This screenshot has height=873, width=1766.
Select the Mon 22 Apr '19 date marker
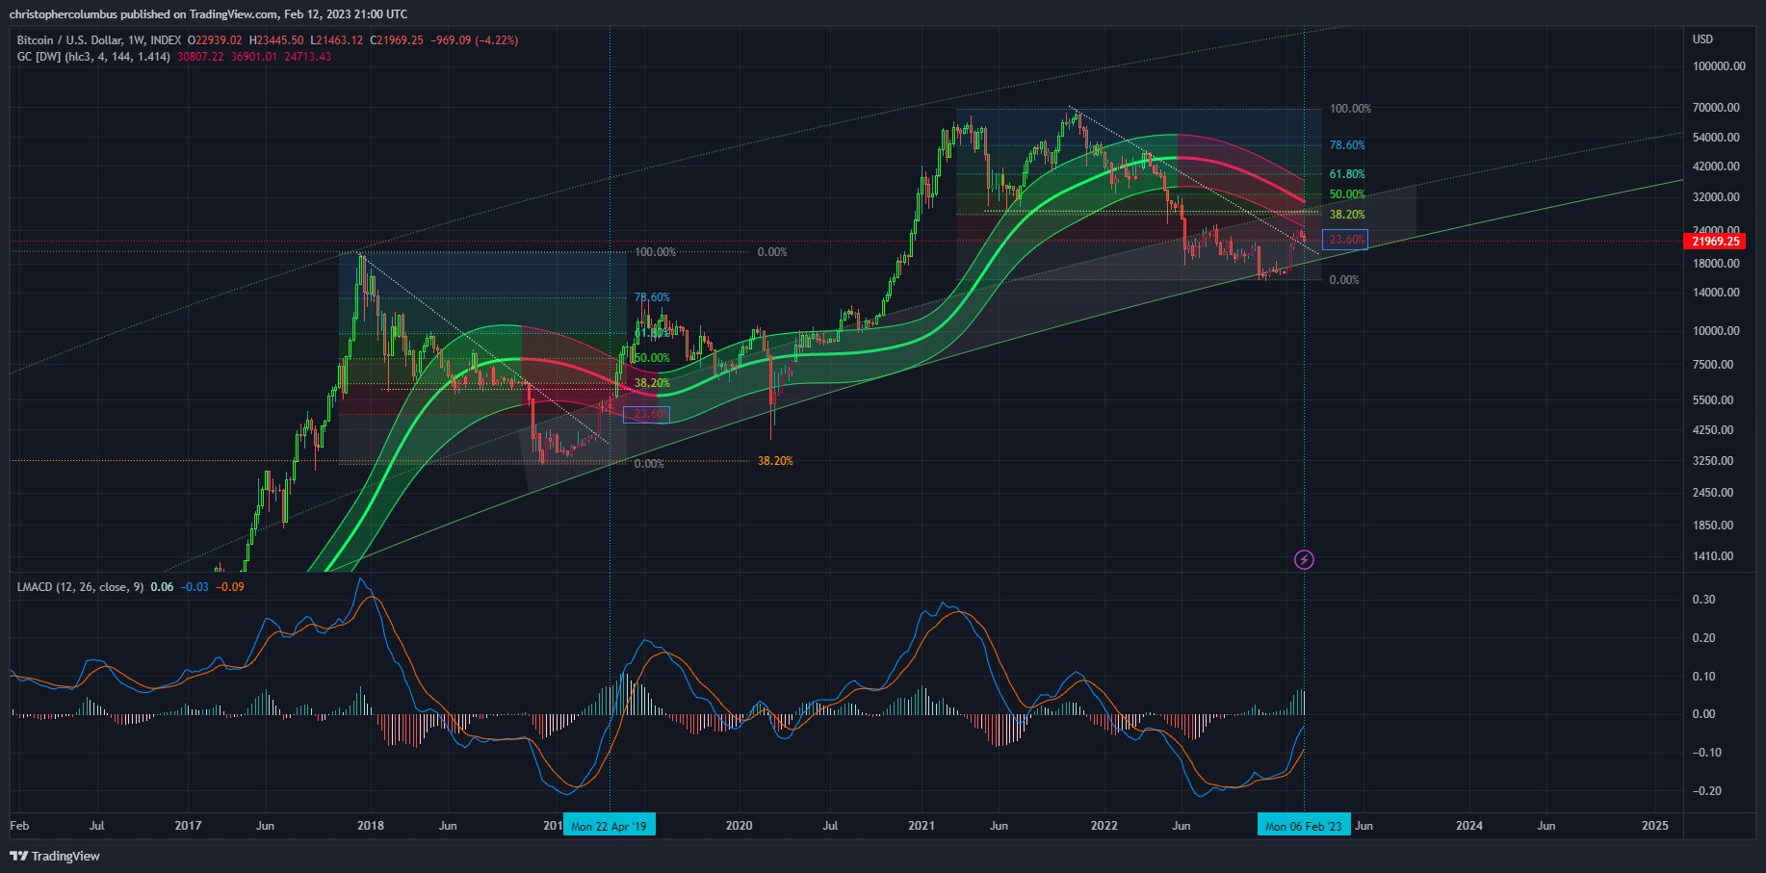coord(610,826)
